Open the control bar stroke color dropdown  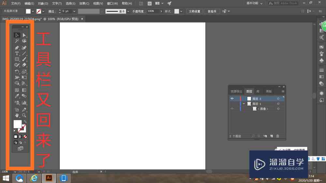coord(43,11)
